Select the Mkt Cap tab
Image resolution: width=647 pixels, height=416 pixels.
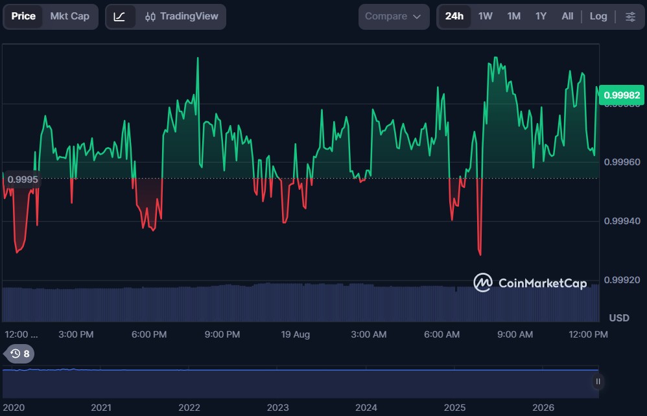[70, 16]
